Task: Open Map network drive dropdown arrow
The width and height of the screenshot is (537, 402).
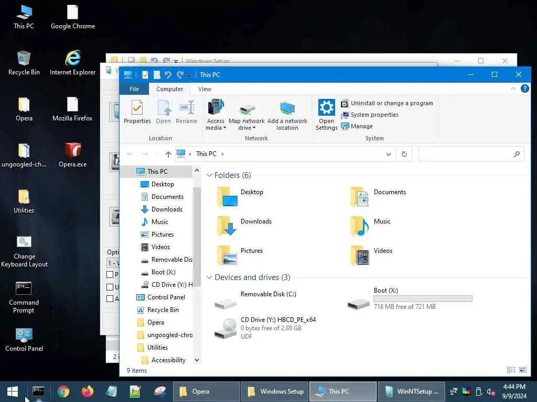Action: pos(254,128)
